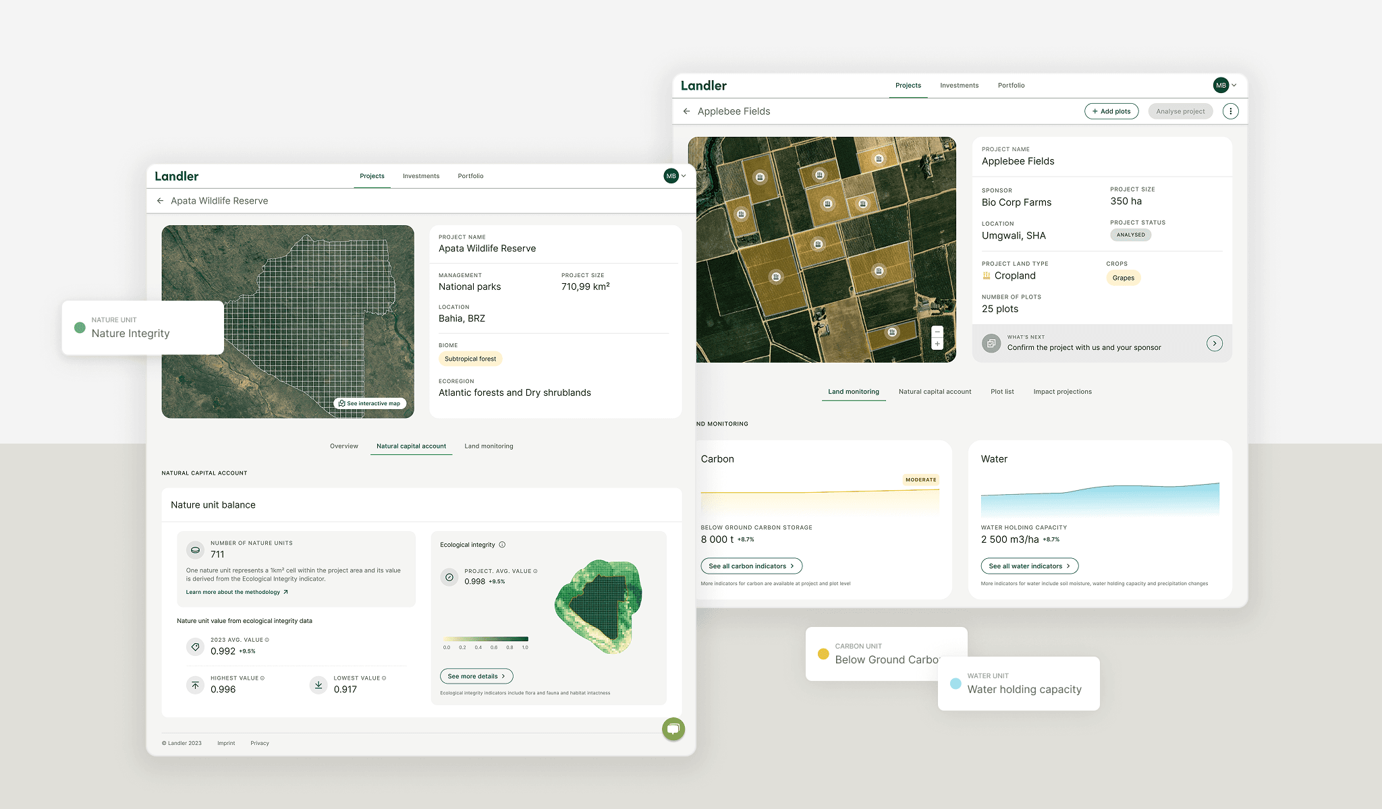Click the Number of nature units icon
The width and height of the screenshot is (1382, 809).
(x=195, y=549)
